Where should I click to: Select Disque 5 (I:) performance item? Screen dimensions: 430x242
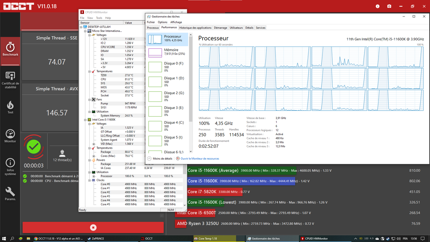(x=167, y=141)
